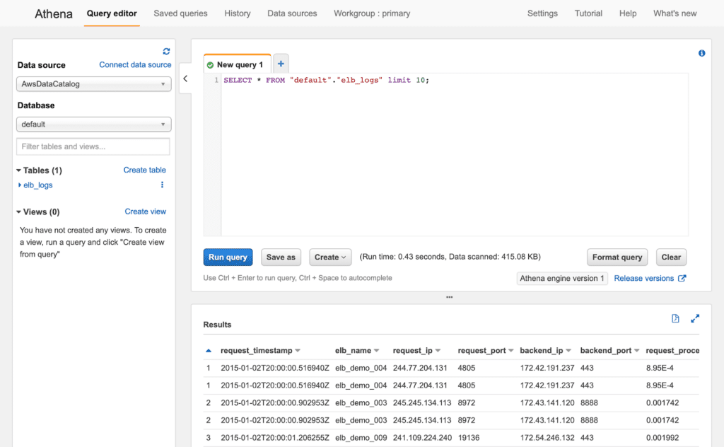Click the backend_ip column header
724x447 pixels.
(542, 351)
